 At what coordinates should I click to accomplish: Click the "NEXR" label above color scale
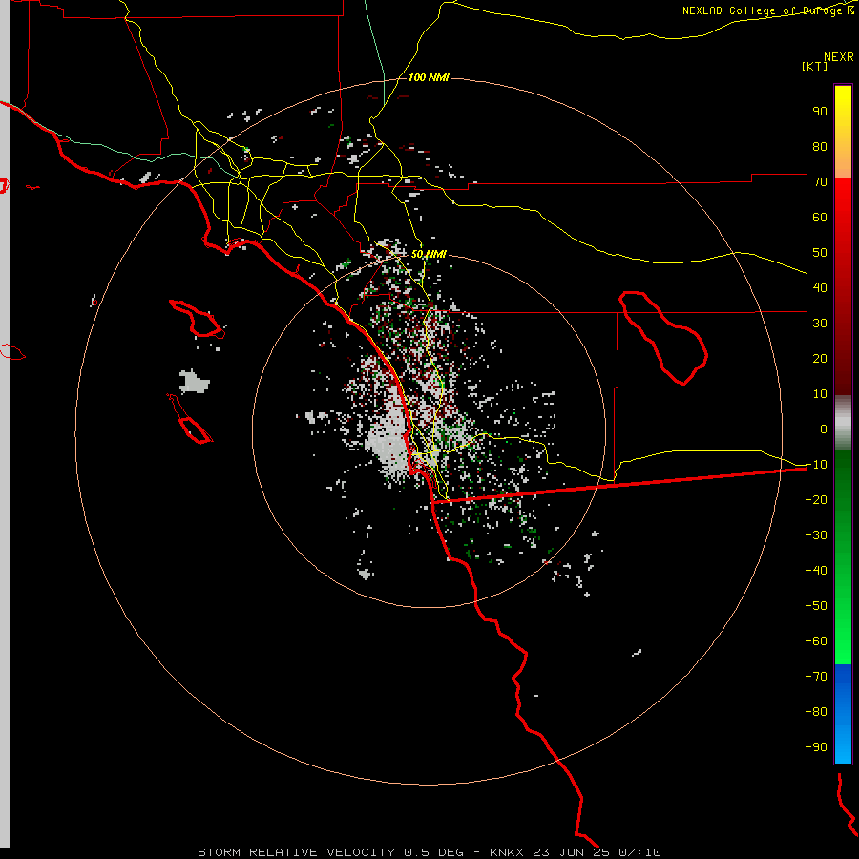(x=839, y=57)
